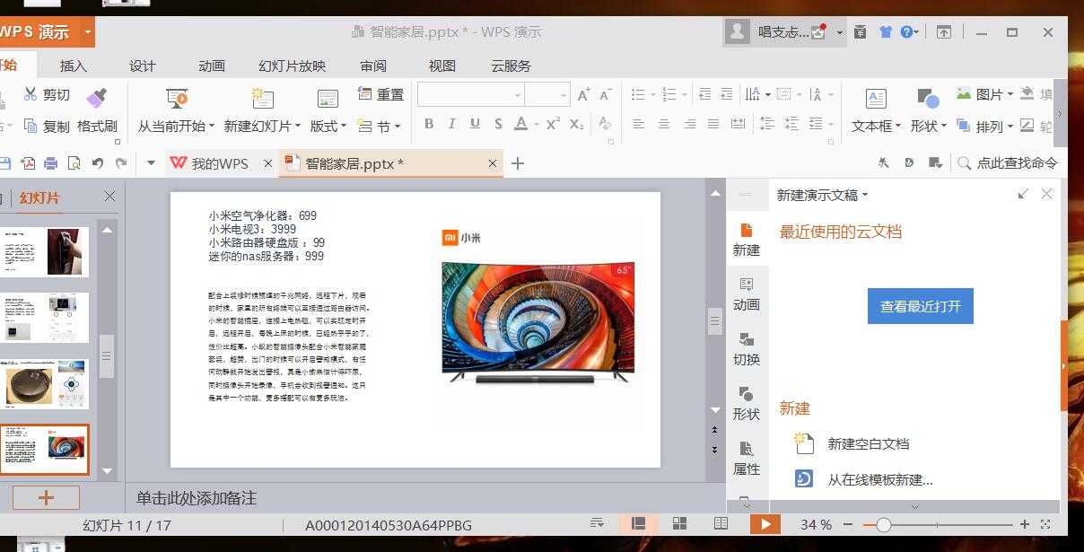This screenshot has width=1084, height=552.
Task: Open the Review (审阅) ribbon tab
Action: click(373, 66)
